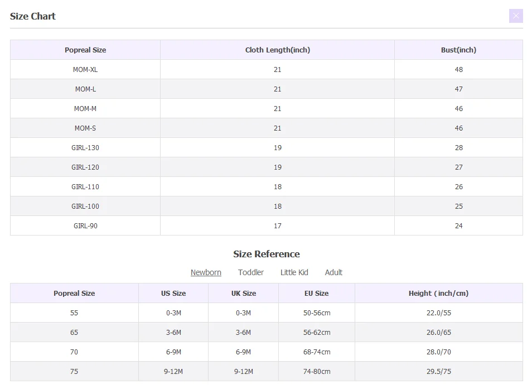Select the GIRL-110 size cell
Image resolution: width=532 pixels, height=389 pixels.
(x=85, y=186)
